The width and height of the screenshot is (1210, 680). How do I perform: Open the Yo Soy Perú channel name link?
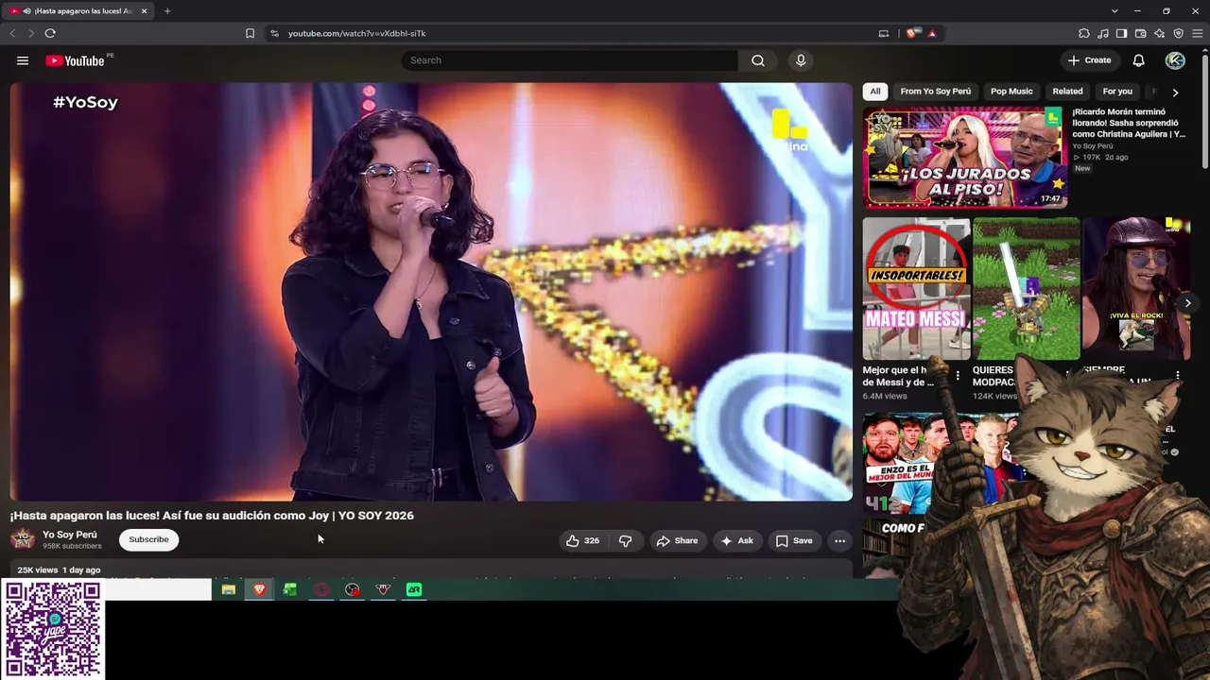tap(70, 535)
